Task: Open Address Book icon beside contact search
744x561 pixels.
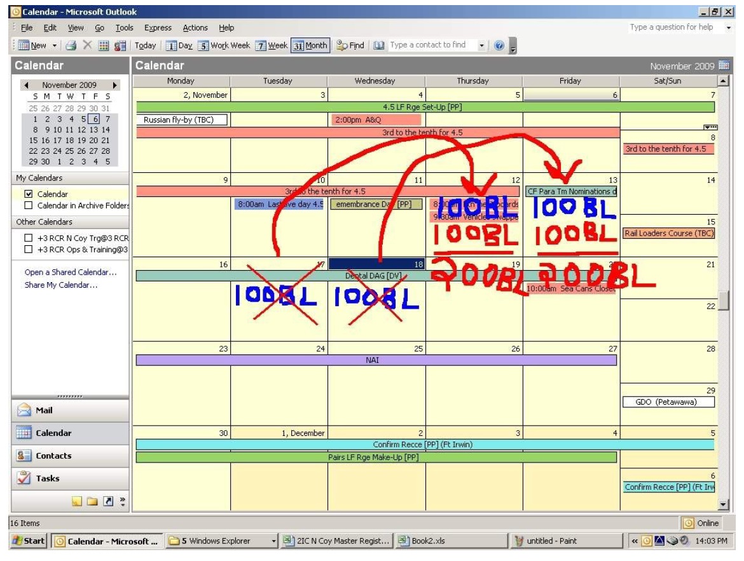Action: tap(379, 46)
